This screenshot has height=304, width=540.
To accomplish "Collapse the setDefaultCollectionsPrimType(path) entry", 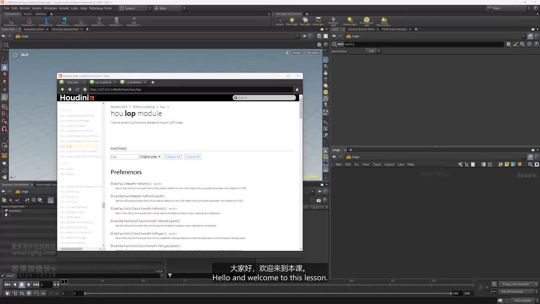I will pyautogui.click(x=112, y=246).
